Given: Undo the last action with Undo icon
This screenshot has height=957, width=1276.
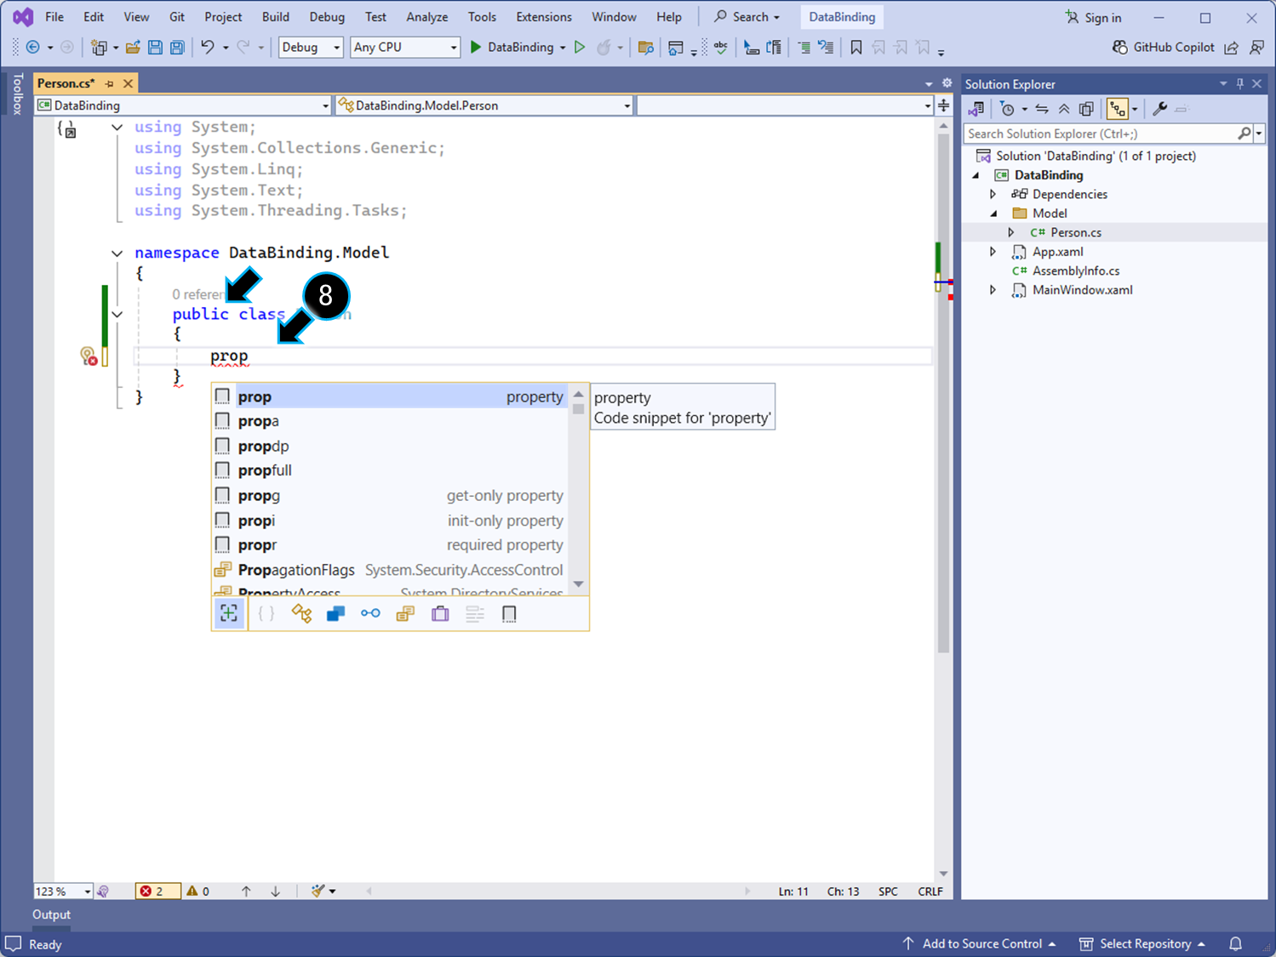Looking at the screenshot, I should [x=207, y=48].
